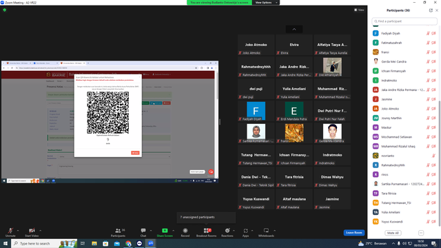Click the blue Leave Room button
The image size is (441, 248).
pos(353,233)
